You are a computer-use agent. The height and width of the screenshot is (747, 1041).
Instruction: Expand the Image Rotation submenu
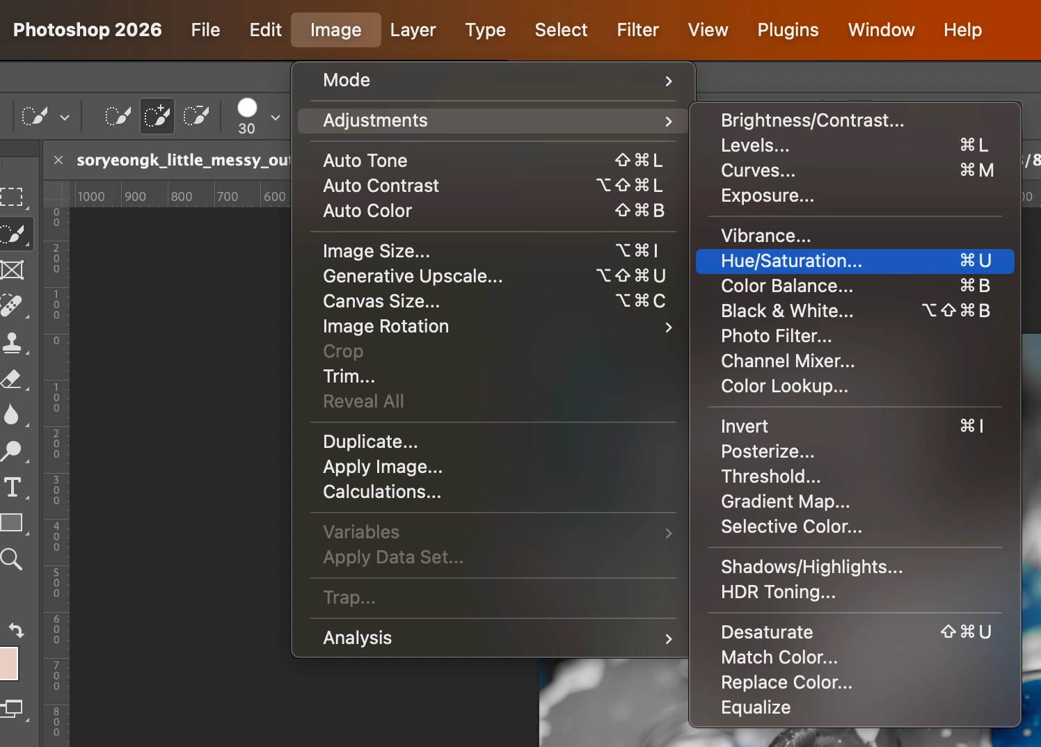click(x=493, y=327)
